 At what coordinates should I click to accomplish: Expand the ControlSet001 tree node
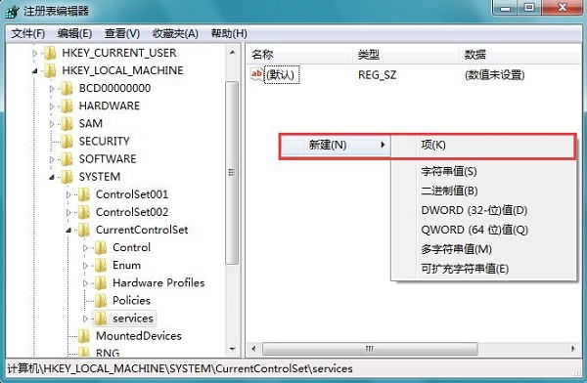[x=68, y=194]
